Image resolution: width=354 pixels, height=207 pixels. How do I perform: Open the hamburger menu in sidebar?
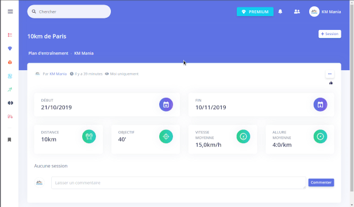pyautogui.click(x=10, y=11)
